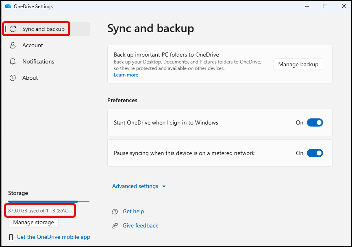The image size is (352, 247).
Task: Open the Manage storage button
Action: 33,223
